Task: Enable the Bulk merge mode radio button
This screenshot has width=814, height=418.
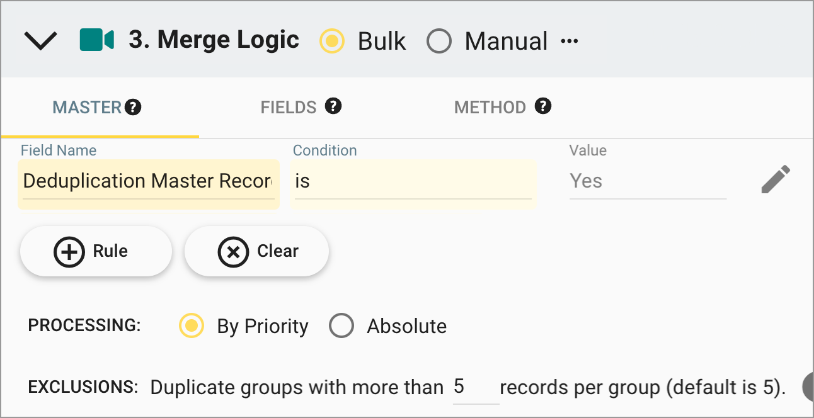Action: tap(332, 40)
